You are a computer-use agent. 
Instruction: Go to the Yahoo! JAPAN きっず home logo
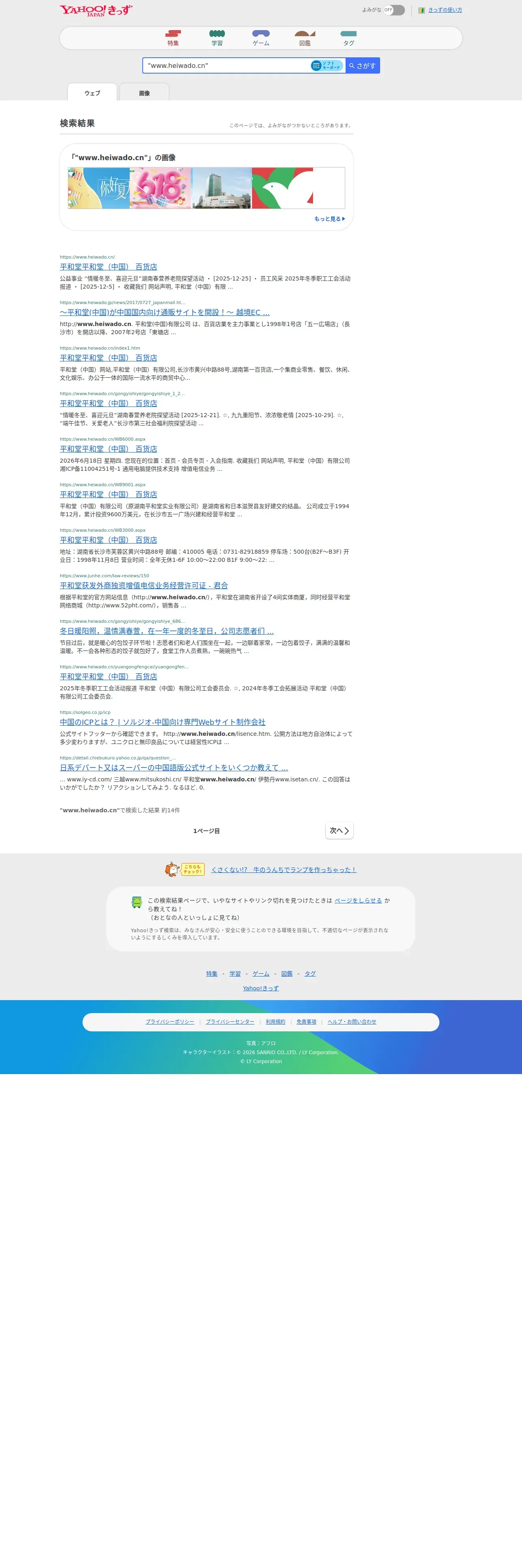(x=96, y=10)
